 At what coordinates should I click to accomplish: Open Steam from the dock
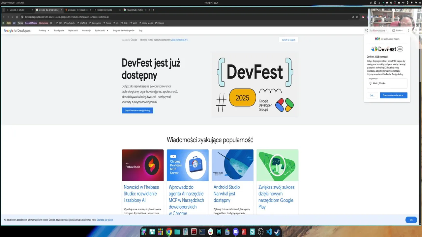(x=277, y=231)
